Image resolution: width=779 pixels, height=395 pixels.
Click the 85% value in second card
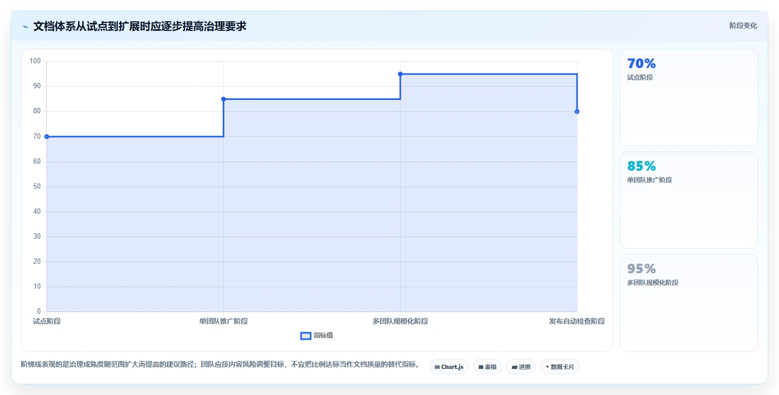[642, 166]
